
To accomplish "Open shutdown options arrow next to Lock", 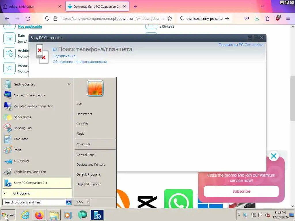I will [x=88, y=202].
